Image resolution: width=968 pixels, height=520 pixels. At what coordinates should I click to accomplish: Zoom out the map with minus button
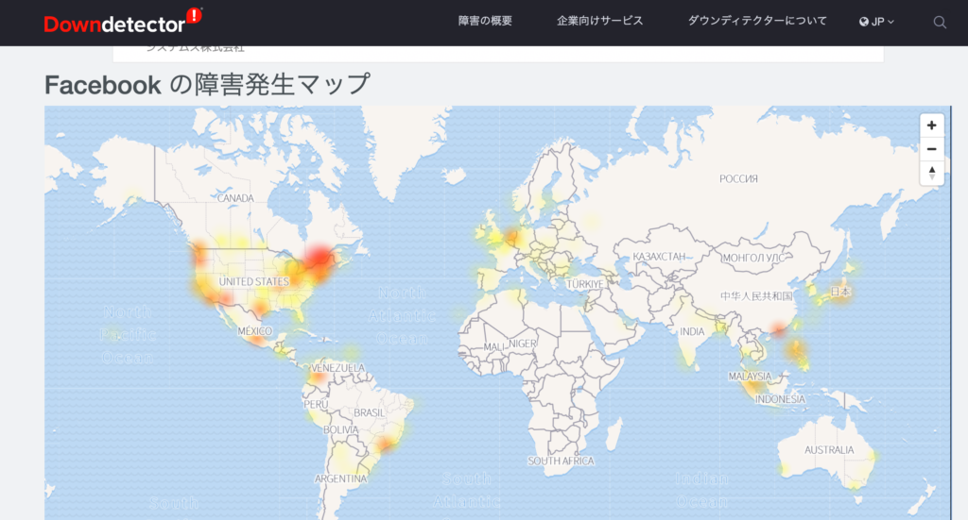pyautogui.click(x=932, y=149)
